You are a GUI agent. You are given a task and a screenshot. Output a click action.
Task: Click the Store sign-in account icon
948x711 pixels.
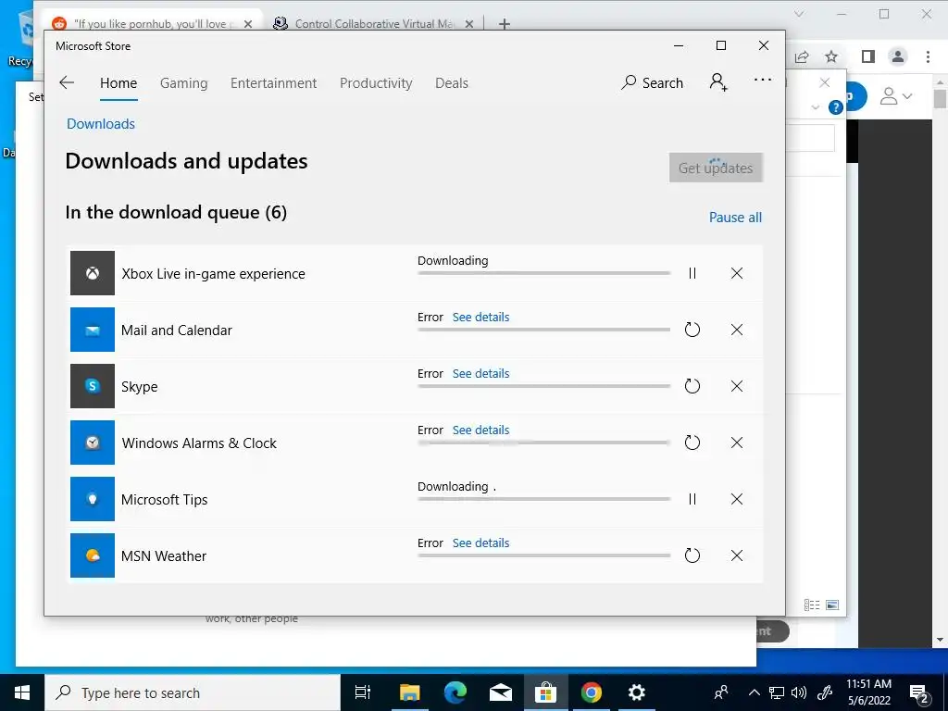pyautogui.click(x=718, y=82)
